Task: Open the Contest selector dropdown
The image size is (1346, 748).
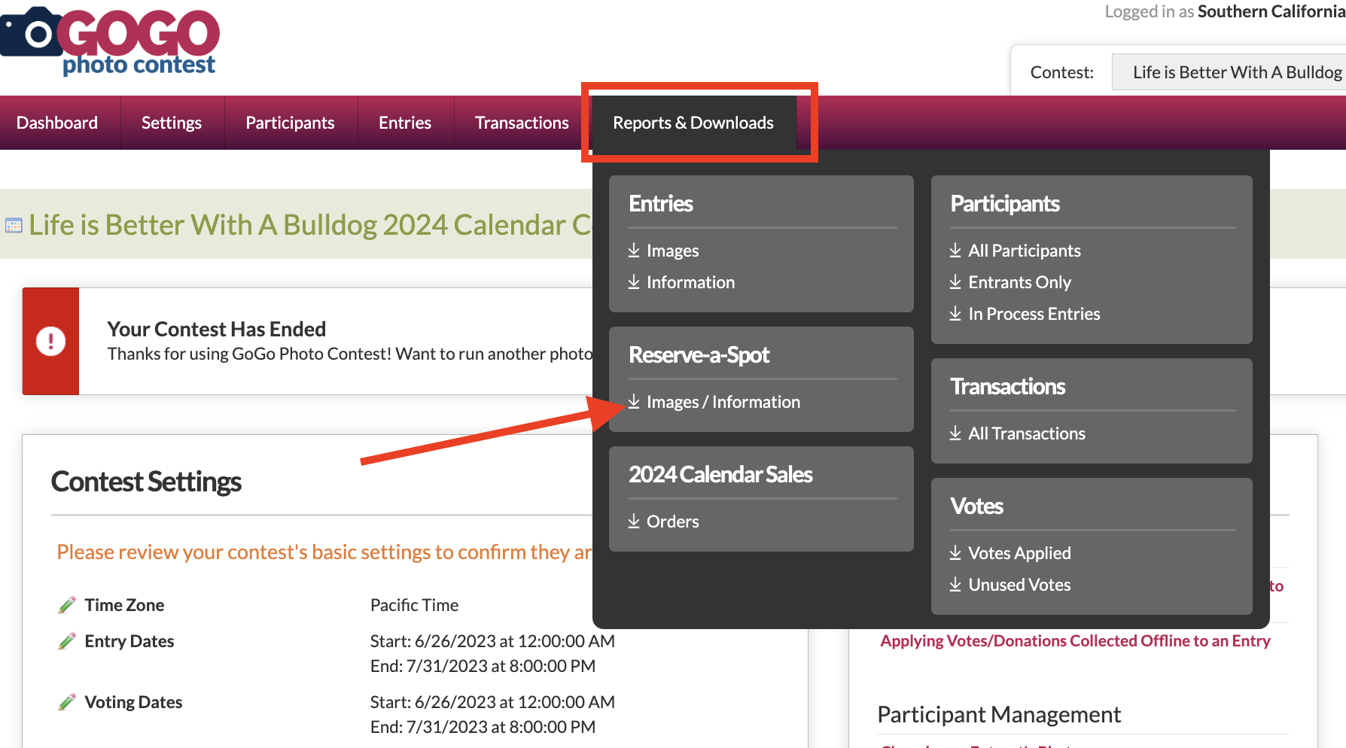Action: coord(1229,72)
